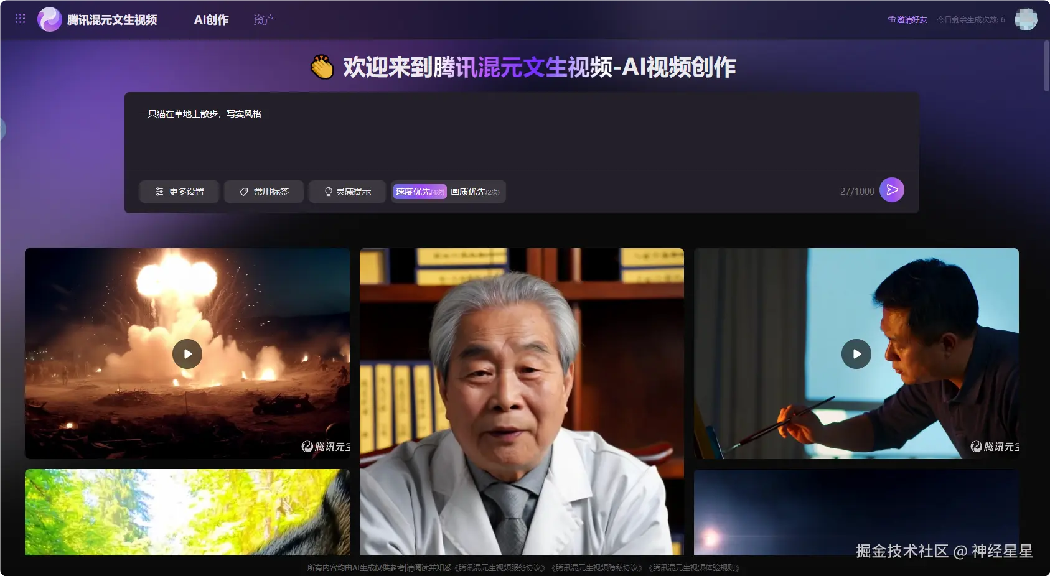Switch generation mode to 画质优先
Viewport: 1050px width, 576px height.
click(474, 192)
